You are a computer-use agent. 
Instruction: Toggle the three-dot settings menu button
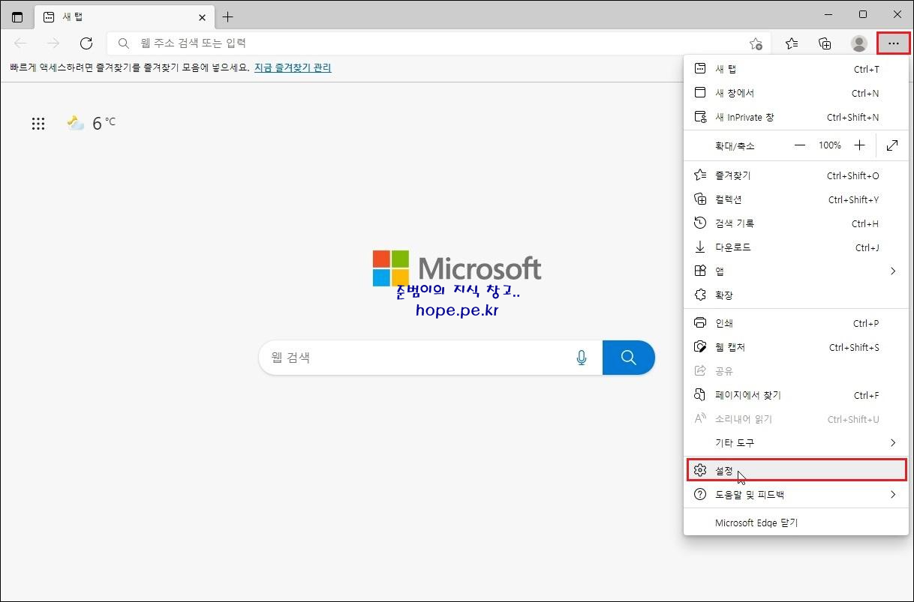[x=893, y=43]
